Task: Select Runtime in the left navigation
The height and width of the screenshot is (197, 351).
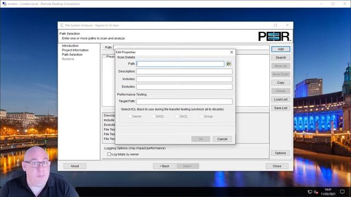Action: pyautogui.click(x=68, y=59)
